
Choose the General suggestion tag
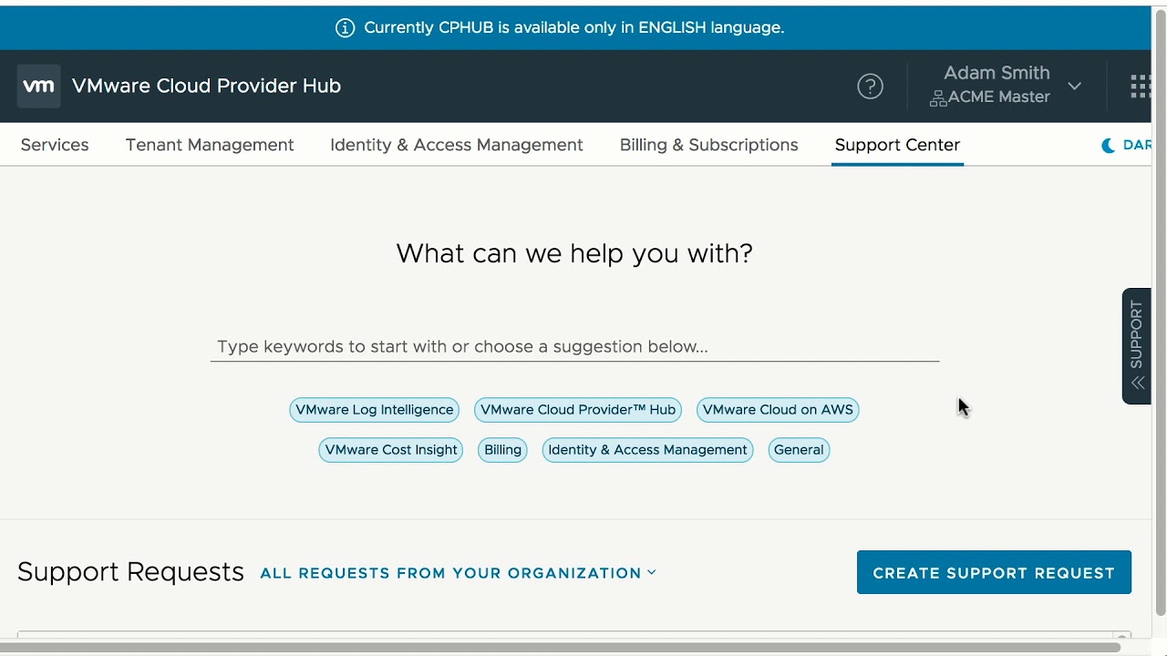(x=799, y=450)
